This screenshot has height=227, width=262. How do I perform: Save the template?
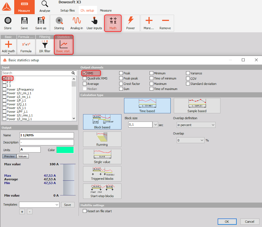[x=68, y=205]
